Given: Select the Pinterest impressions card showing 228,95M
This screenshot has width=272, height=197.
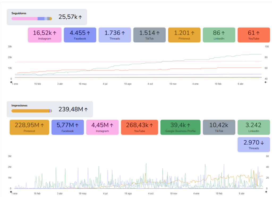Looking at the screenshot, I should [x=29, y=127].
